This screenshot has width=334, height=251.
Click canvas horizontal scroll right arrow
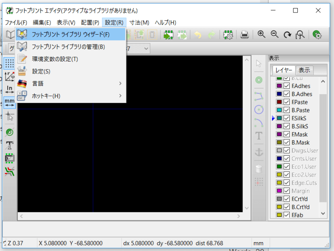pyautogui.click(x=239, y=216)
